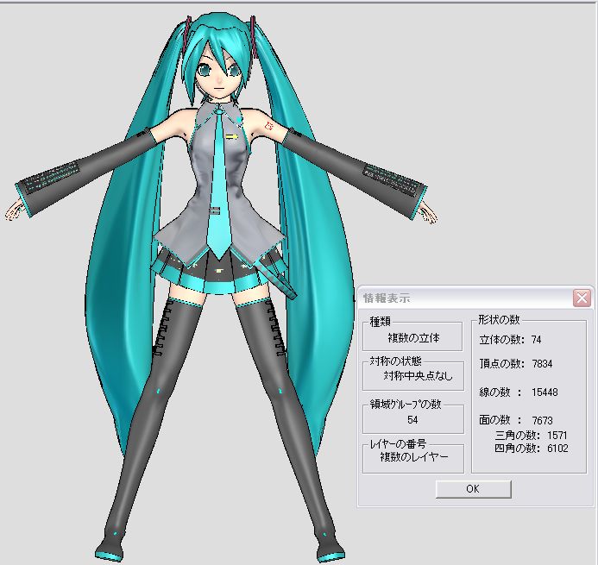Click the 54 region group count value
The height and width of the screenshot is (565, 598).
(412, 420)
